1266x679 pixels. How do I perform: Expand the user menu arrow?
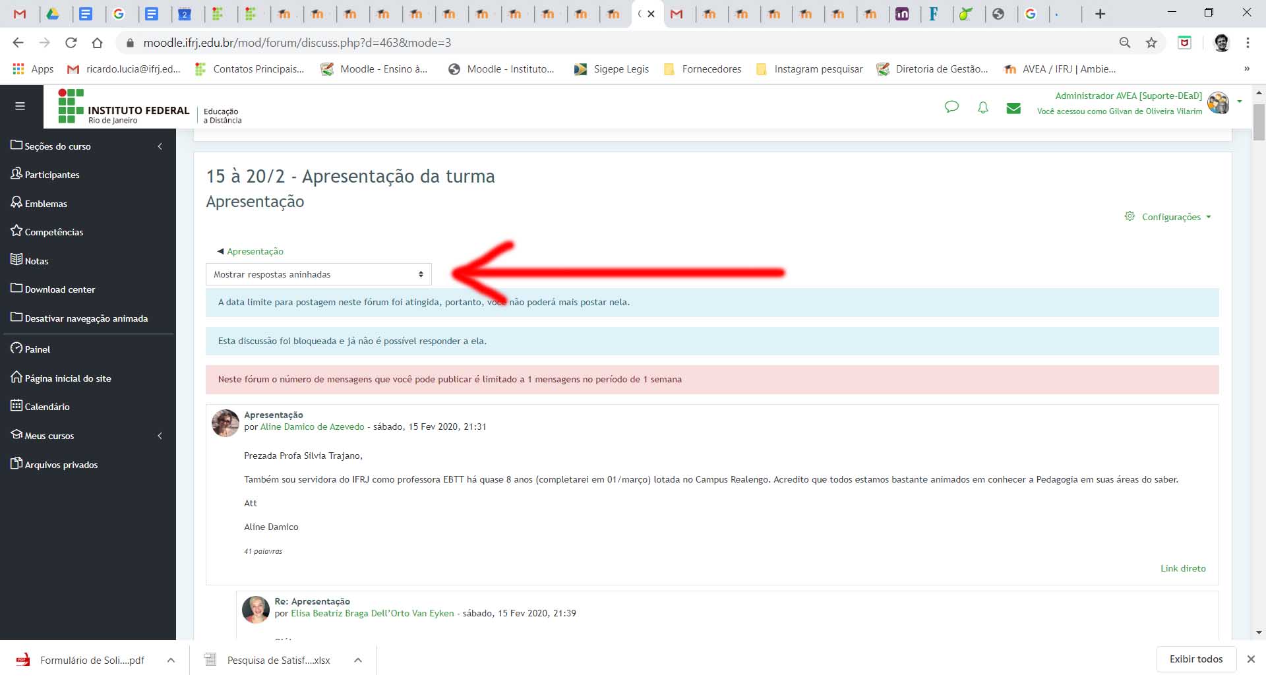(1240, 102)
